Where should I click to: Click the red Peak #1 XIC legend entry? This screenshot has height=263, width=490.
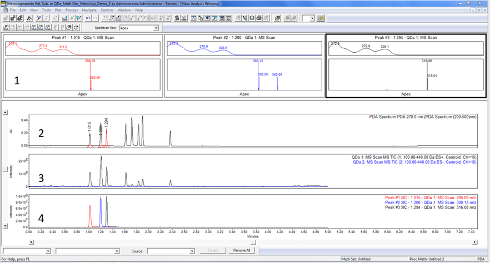tap(431, 198)
